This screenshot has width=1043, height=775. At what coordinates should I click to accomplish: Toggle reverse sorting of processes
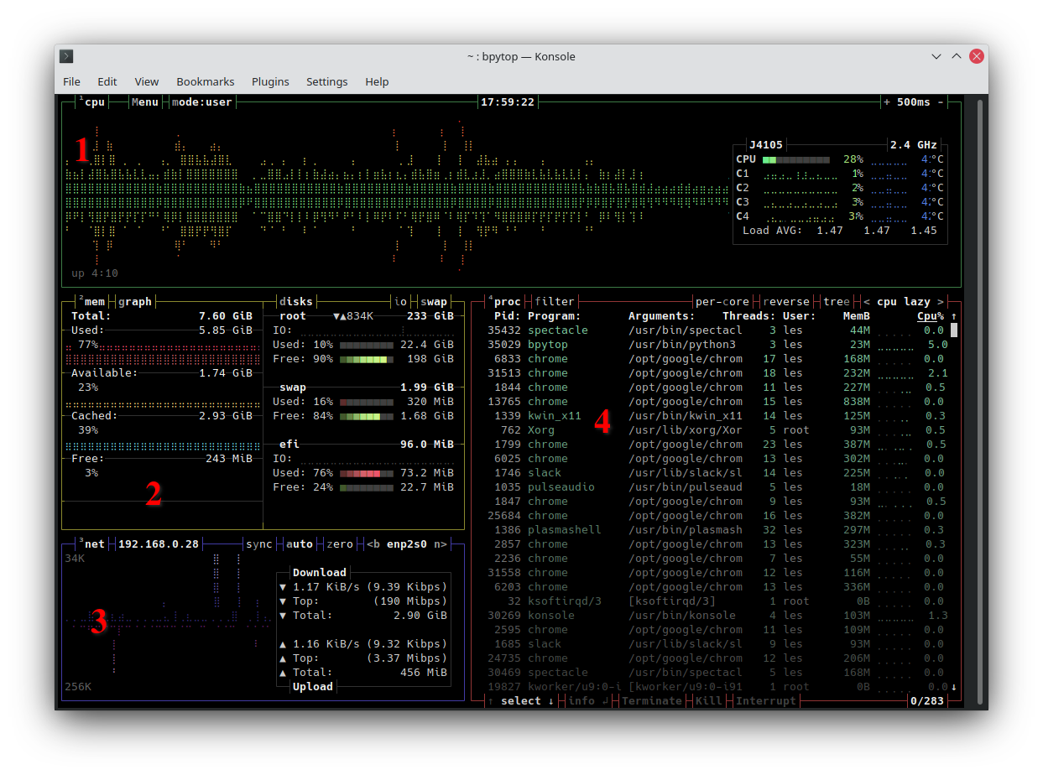[x=786, y=302]
